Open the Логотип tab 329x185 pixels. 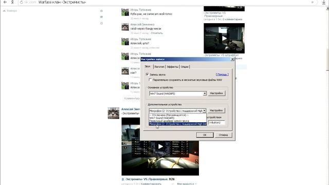point(159,67)
